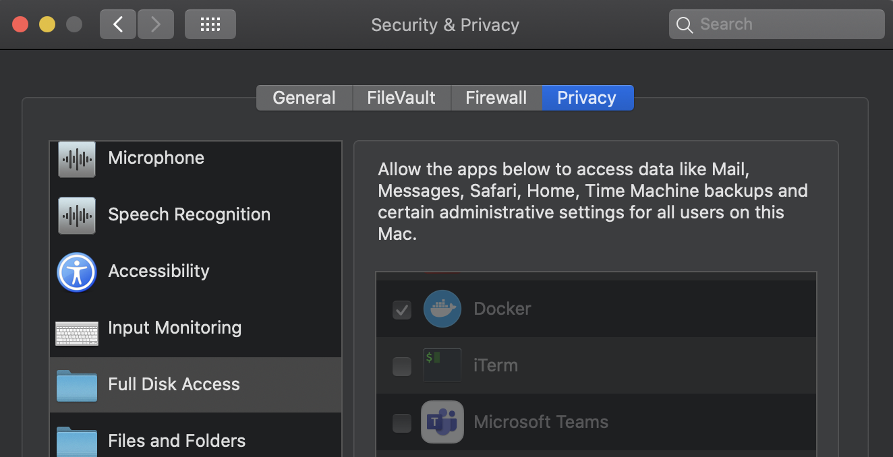Screen dimensions: 893x457
Task: Select the Input Monitoring keyboard icon
Action: (x=76, y=332)
